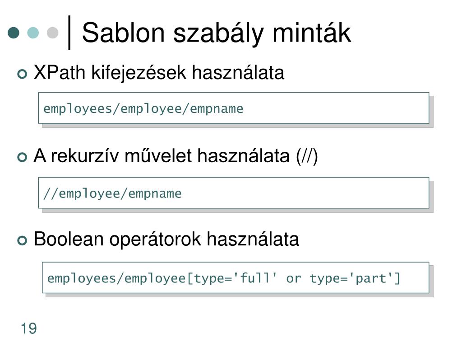Click the type='full' portion of code
Image resolution: width=462 pixels, height=347 pixels.
(235, 278)
